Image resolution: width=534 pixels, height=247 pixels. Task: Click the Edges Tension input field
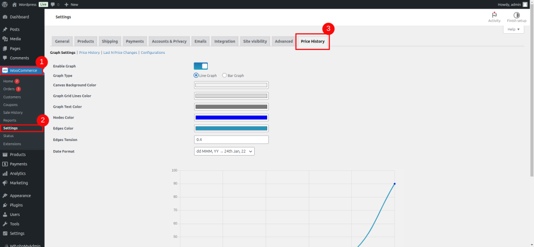click(231, 140)
